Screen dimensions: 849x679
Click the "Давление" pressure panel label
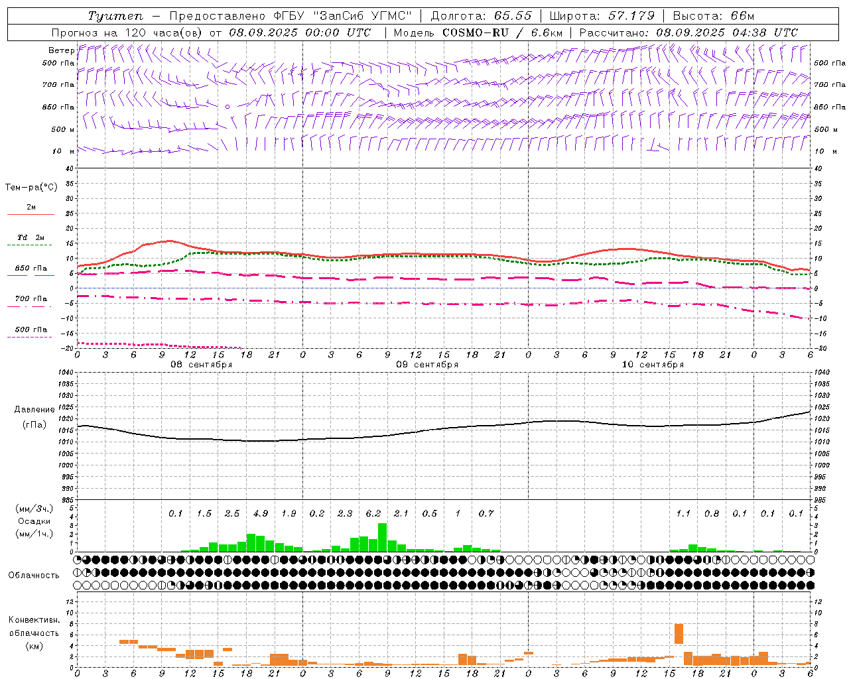point(34,410)
